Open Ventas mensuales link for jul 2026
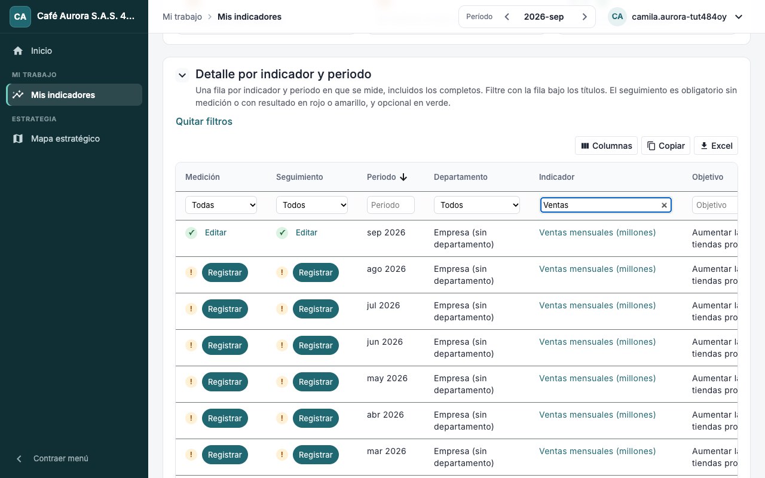The width and height of the screenshot is (765, 478). (597, 305)
